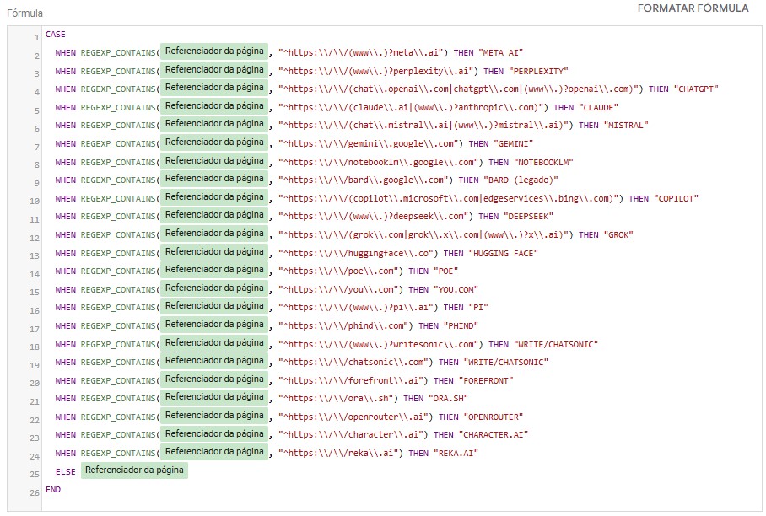Select the Referenciador da página chip on the PERPLEXITY line
This screenshot has width=766, height=516.
214,70
